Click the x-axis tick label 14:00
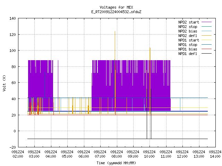This screenshot has width=222, height=166. pyautogui.click(x=215, y=156)
